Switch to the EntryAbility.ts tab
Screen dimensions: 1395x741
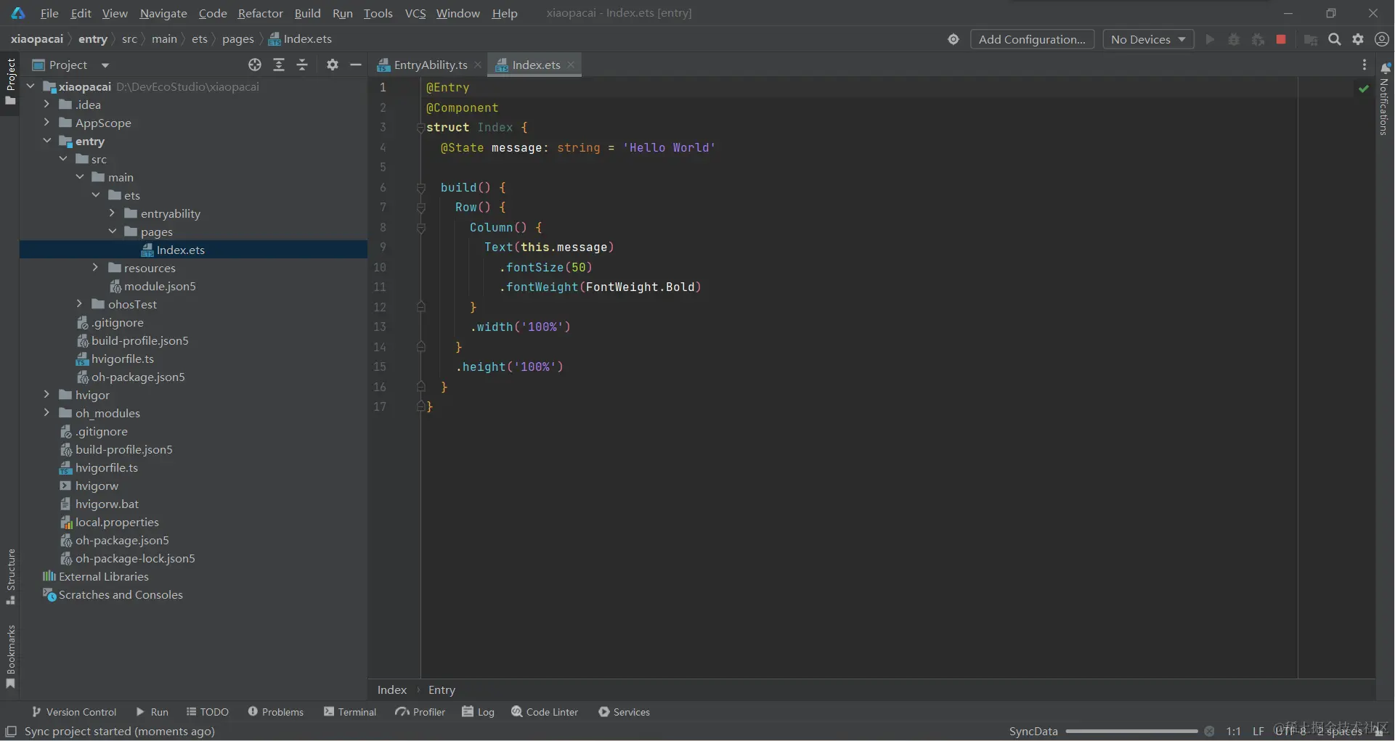point(429,65)
